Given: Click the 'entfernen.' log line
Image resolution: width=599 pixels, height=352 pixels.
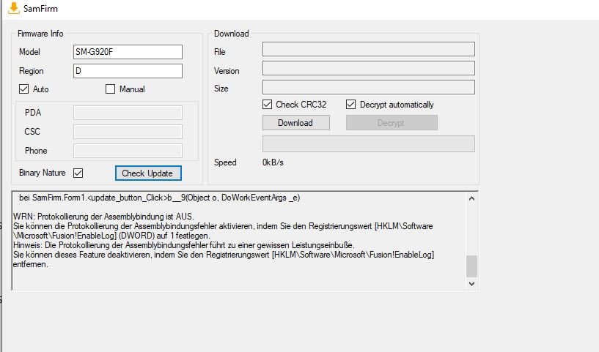Looking at the screenshot, I should (x=31, y=264).
